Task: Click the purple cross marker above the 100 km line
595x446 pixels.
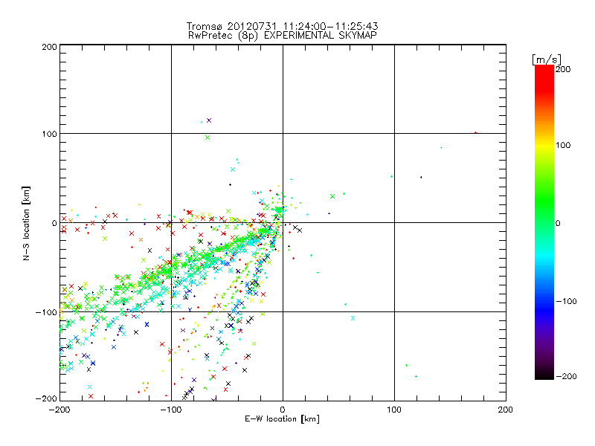Action: [x=209, y=120]
